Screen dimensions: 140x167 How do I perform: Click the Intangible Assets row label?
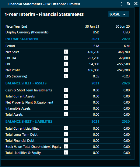click(x=18, y=108)
